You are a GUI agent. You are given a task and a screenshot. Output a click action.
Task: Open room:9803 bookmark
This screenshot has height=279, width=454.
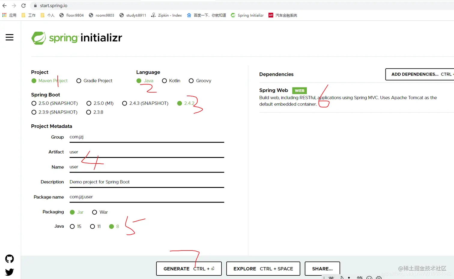pyautogui.click(x=101, y=15)
